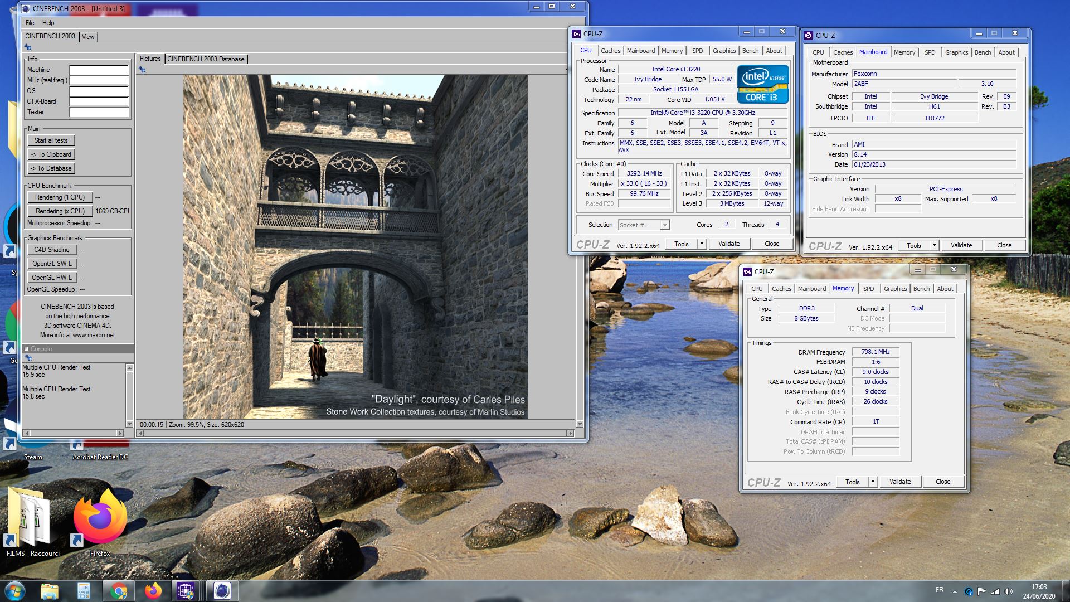This screenshot has width=1070, height=602.
Task: Click the CINEBENCH 2003 title bar icon
Action: (x=26, y=8)
